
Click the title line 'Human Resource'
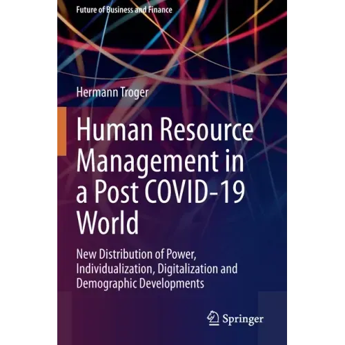(x=165, y=129)
